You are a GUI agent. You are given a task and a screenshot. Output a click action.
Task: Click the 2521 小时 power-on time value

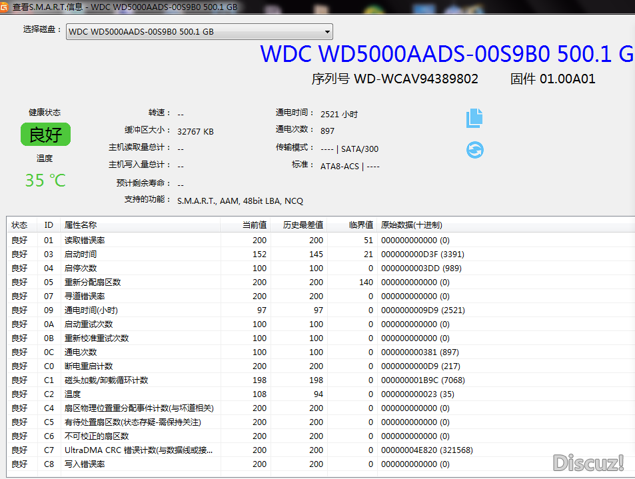pos(339,114)
